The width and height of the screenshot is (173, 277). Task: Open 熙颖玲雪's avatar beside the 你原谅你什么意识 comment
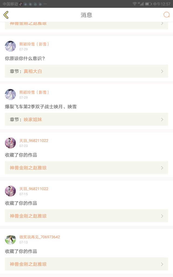coord(10,46)
